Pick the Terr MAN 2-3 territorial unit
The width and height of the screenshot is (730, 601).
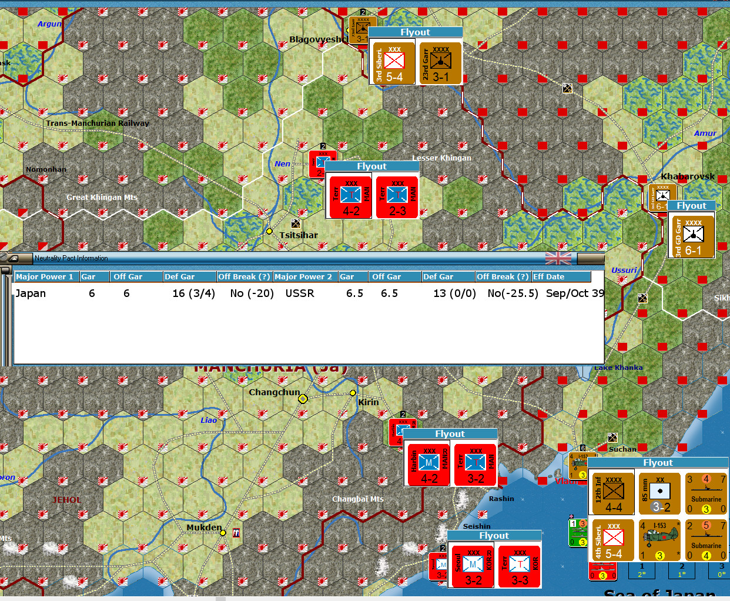(x=397, y=197)
